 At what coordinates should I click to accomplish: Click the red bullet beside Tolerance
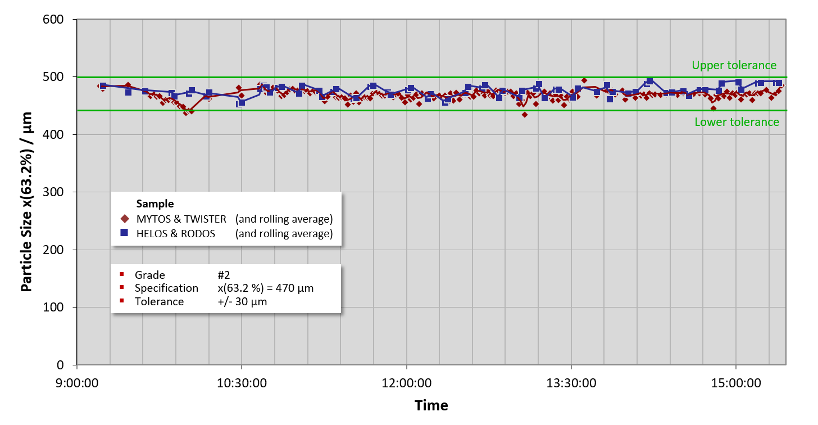122,301
